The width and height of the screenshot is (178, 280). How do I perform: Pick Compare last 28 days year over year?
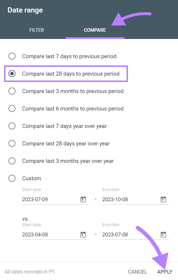[x=12, y=144]
